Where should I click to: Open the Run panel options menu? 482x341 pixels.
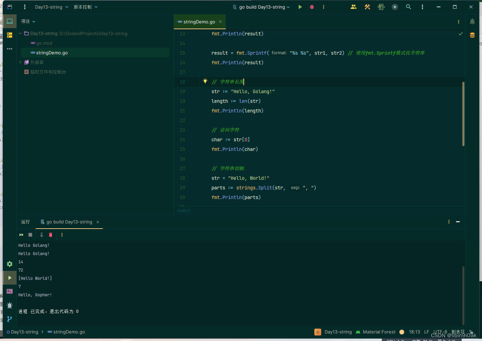449,222
